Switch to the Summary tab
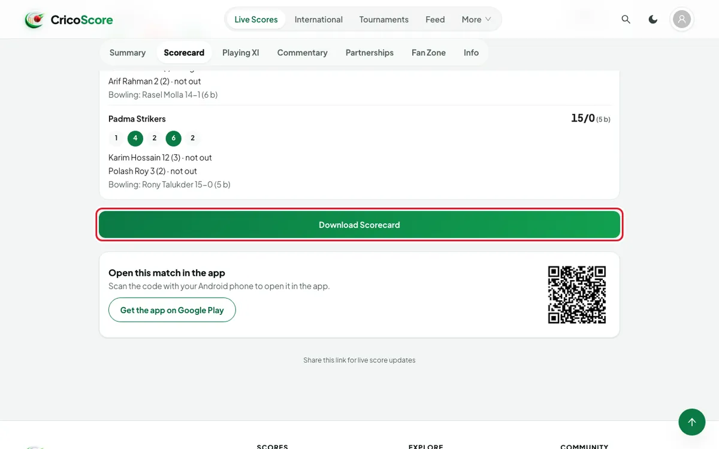This screenshot has width=719, height=449. pos(128,53)
